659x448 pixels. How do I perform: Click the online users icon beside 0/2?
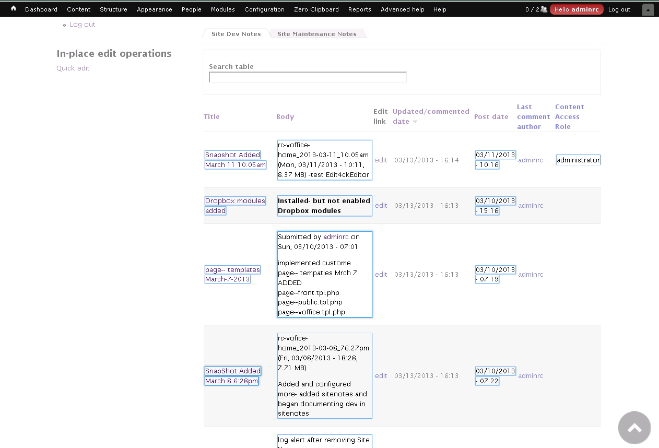click(543, 9)
